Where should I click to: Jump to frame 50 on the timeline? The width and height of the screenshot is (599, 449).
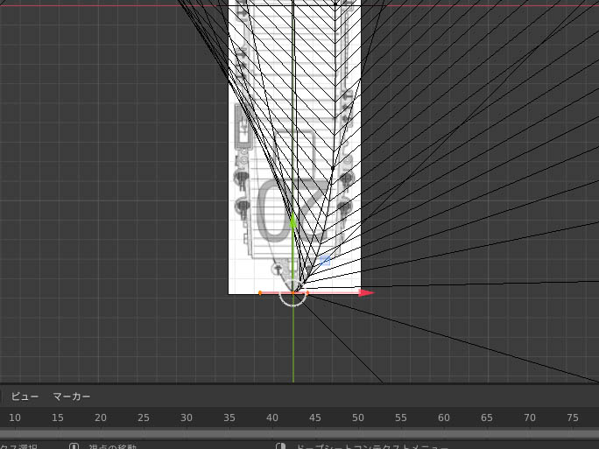(358, 417)
